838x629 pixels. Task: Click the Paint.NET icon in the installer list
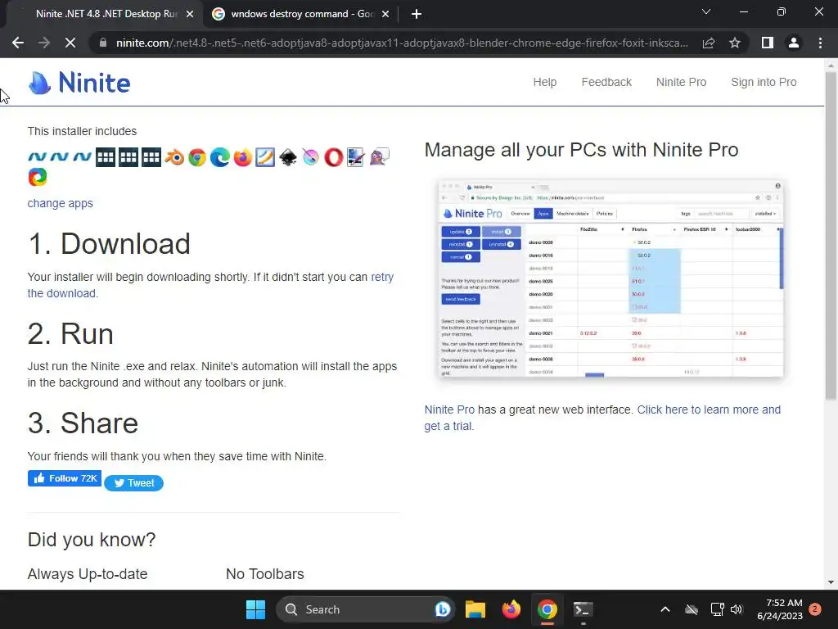point(356,157)
